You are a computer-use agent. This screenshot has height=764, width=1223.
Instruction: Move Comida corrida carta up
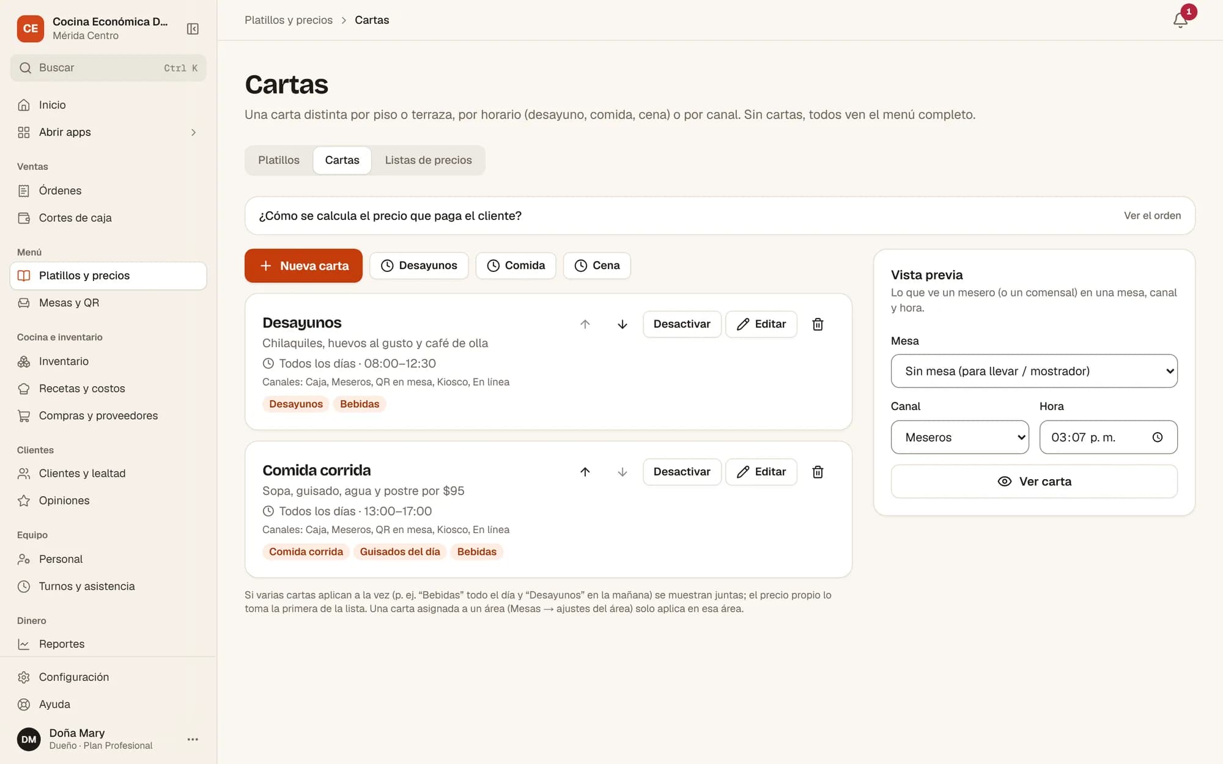[x=585, y=472]
